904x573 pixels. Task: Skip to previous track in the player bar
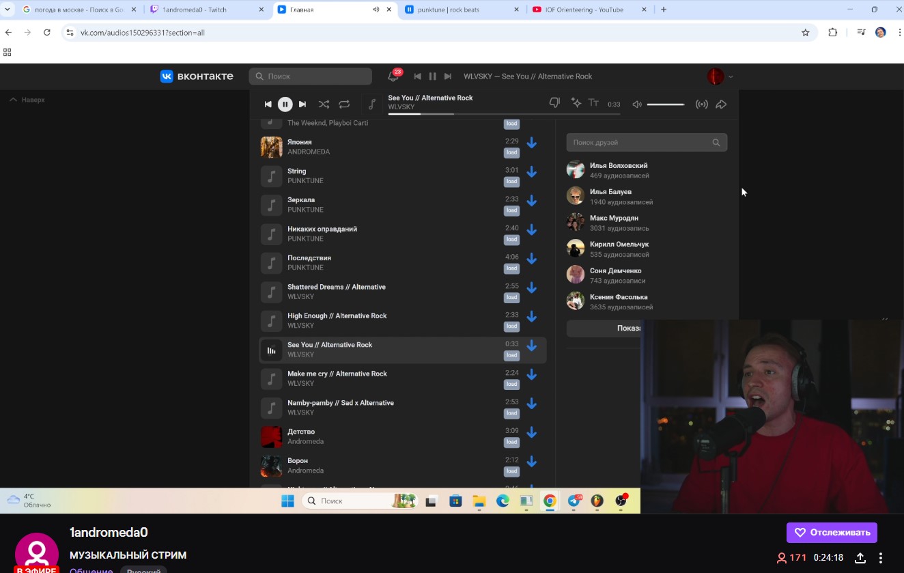click(268, 104)
